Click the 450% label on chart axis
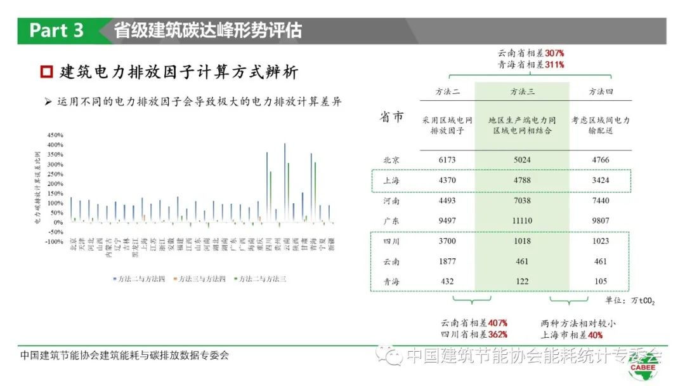The width and height of the screenshot is (685, 386). point(55,135)
